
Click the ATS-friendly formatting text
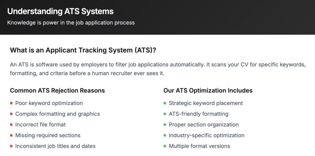(198, 114)
